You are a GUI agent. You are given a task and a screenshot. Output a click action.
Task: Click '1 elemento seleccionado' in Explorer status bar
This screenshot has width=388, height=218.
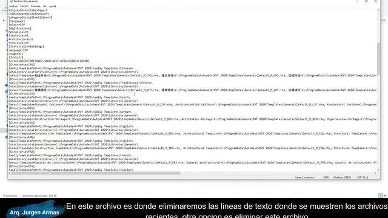[39, 196]
